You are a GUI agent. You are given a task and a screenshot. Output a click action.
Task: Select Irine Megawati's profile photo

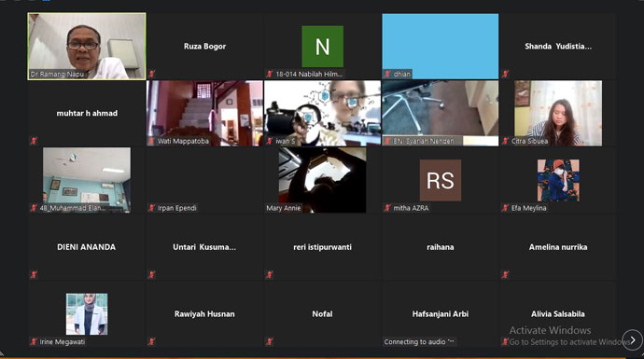[87, 314]
